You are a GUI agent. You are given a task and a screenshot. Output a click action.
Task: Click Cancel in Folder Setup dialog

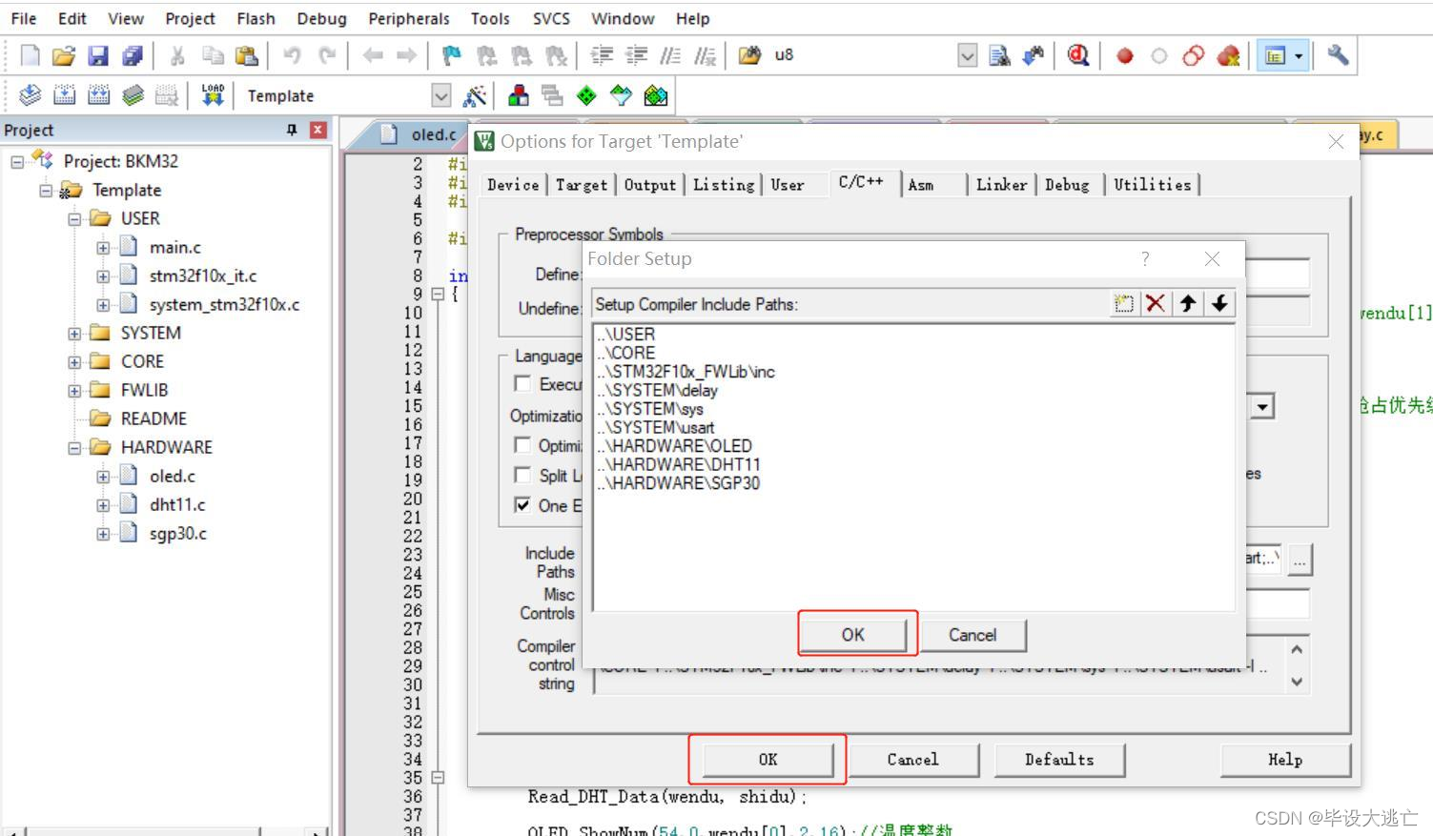[x=972, y=635]
